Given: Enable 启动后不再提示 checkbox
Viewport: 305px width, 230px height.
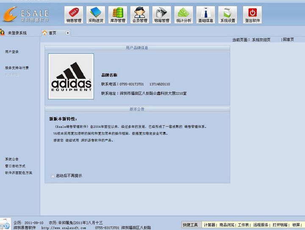Looking at the screenshot, I should pos(53,176).
